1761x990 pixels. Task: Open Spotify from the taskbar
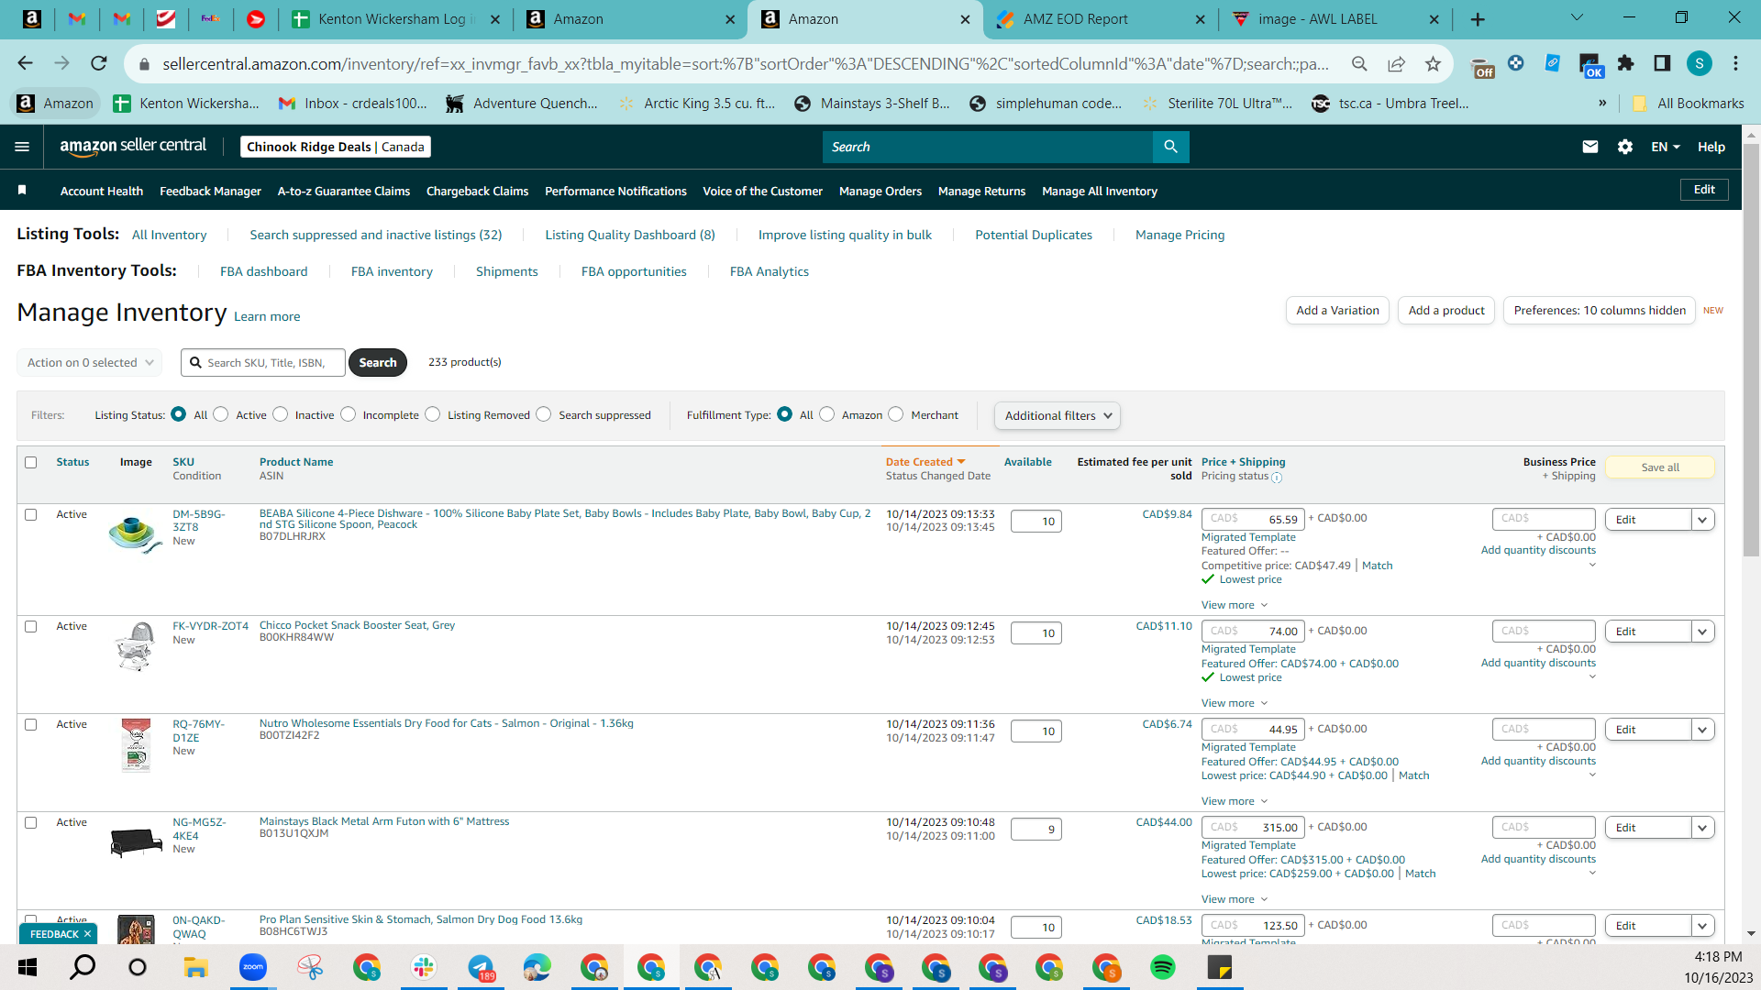pos(1162,967)
